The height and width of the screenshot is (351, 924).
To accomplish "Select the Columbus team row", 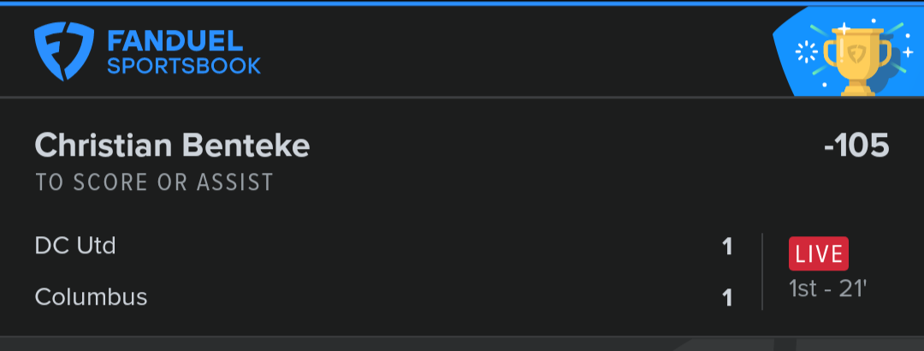I will [x=383, y=297].
